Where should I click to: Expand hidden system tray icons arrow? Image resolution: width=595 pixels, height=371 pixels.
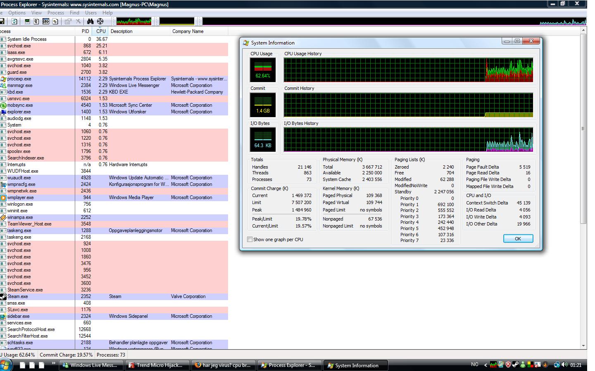point(486,365)
